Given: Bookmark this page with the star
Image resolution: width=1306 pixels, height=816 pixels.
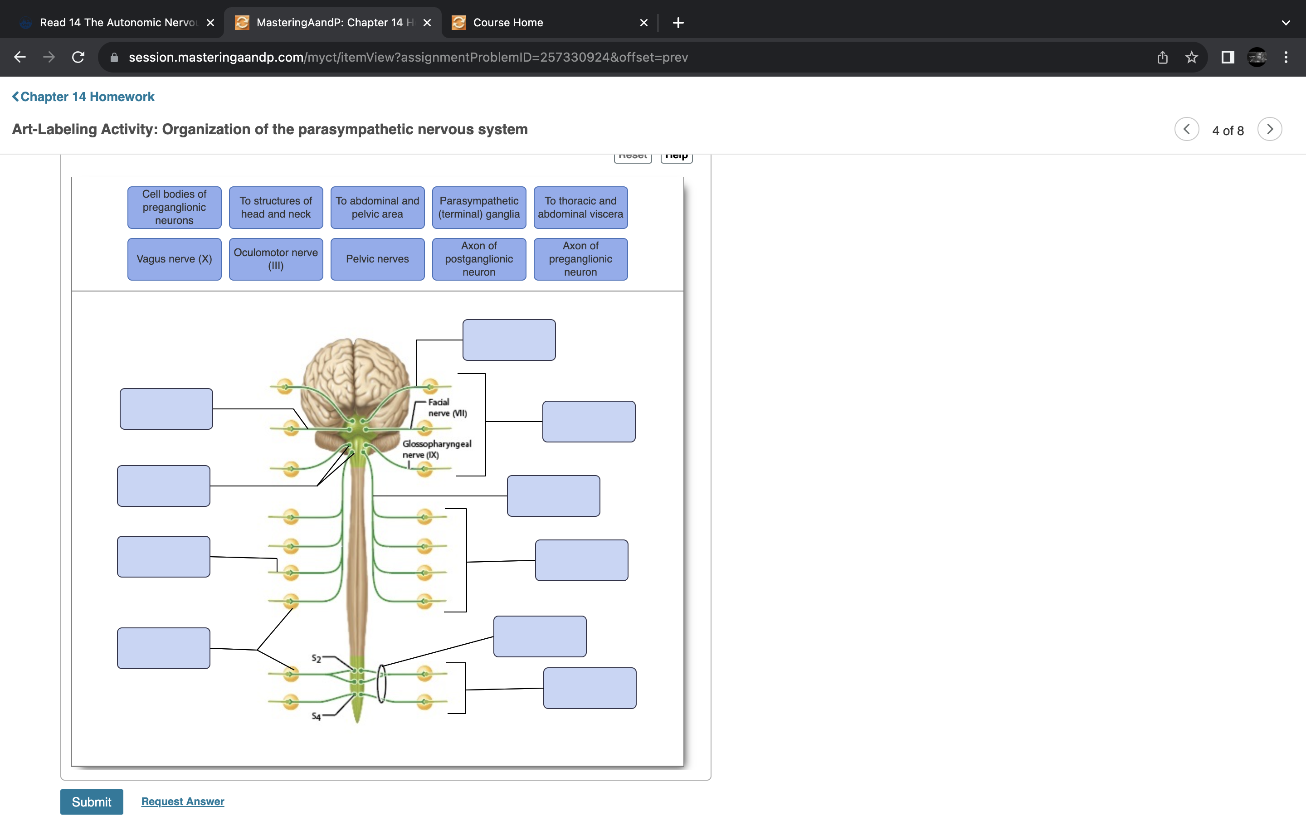Looking at the screenshot, I should pos(1192,57).
